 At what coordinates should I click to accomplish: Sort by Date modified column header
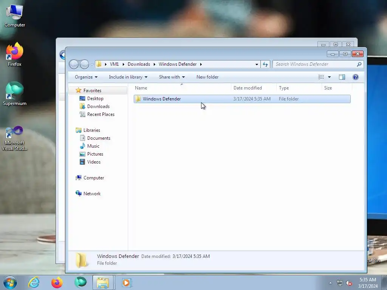254,88
